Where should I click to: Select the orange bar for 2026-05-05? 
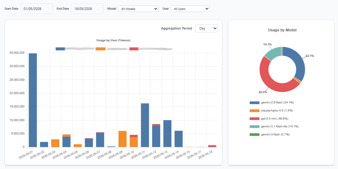coord(78,146)
